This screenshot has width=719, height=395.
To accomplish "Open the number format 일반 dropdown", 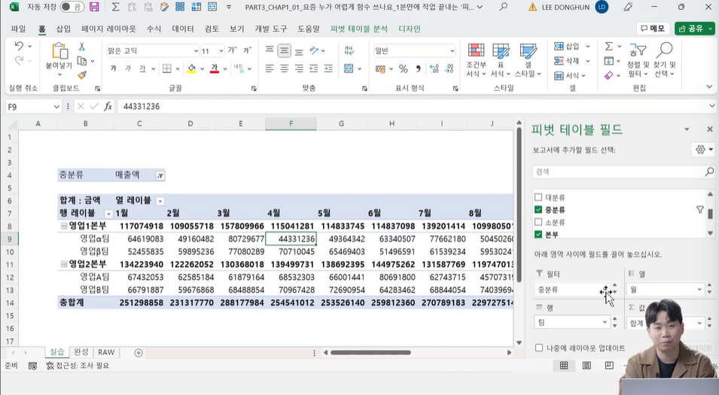I will point(452,51).
